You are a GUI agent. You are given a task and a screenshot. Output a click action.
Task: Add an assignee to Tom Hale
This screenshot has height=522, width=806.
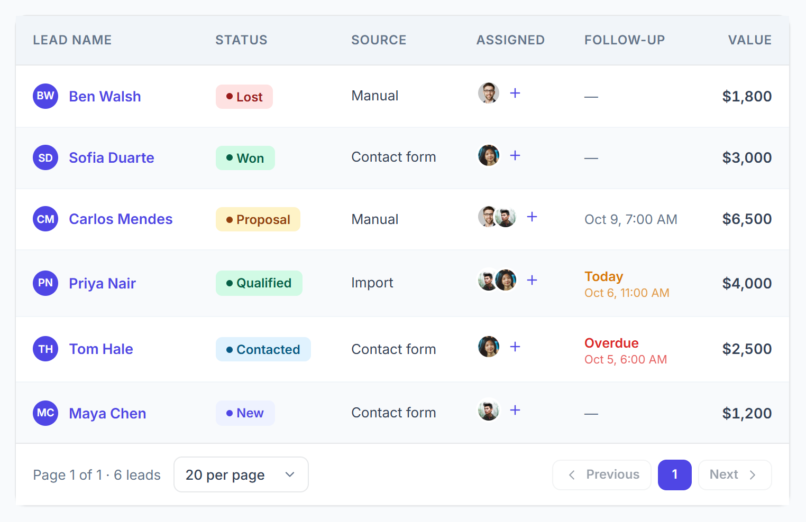515,347
